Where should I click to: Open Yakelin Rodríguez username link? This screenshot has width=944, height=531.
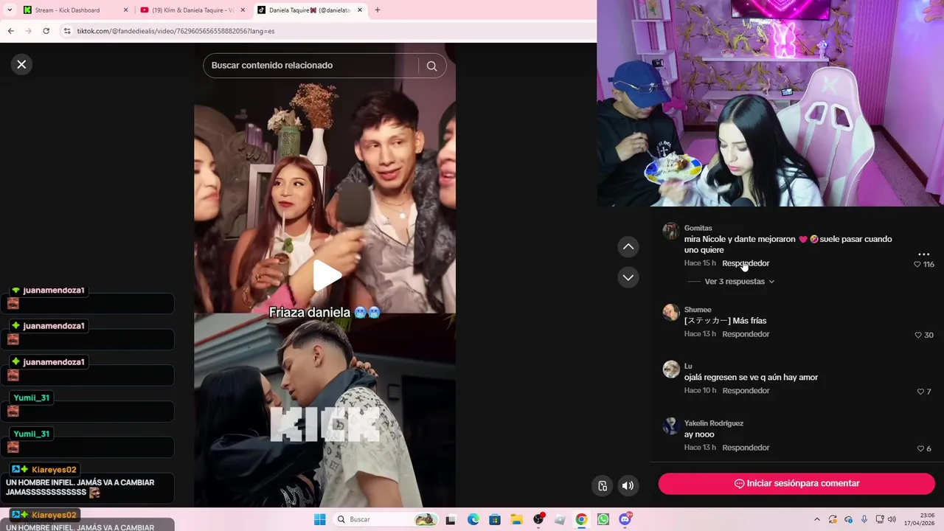[x=713, y=423]
